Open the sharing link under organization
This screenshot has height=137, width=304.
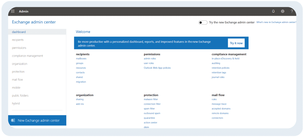(x=80, y=100)
